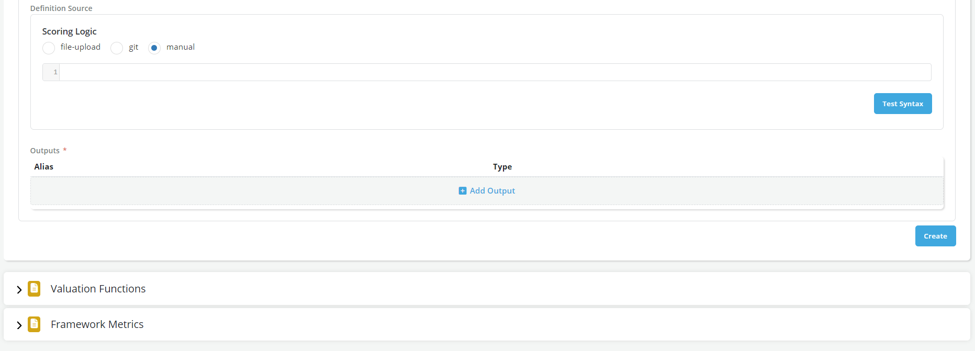Expand the Valuation Functions chevron
This screenshot has height=351, width=975.
click(x=19, y=289)
